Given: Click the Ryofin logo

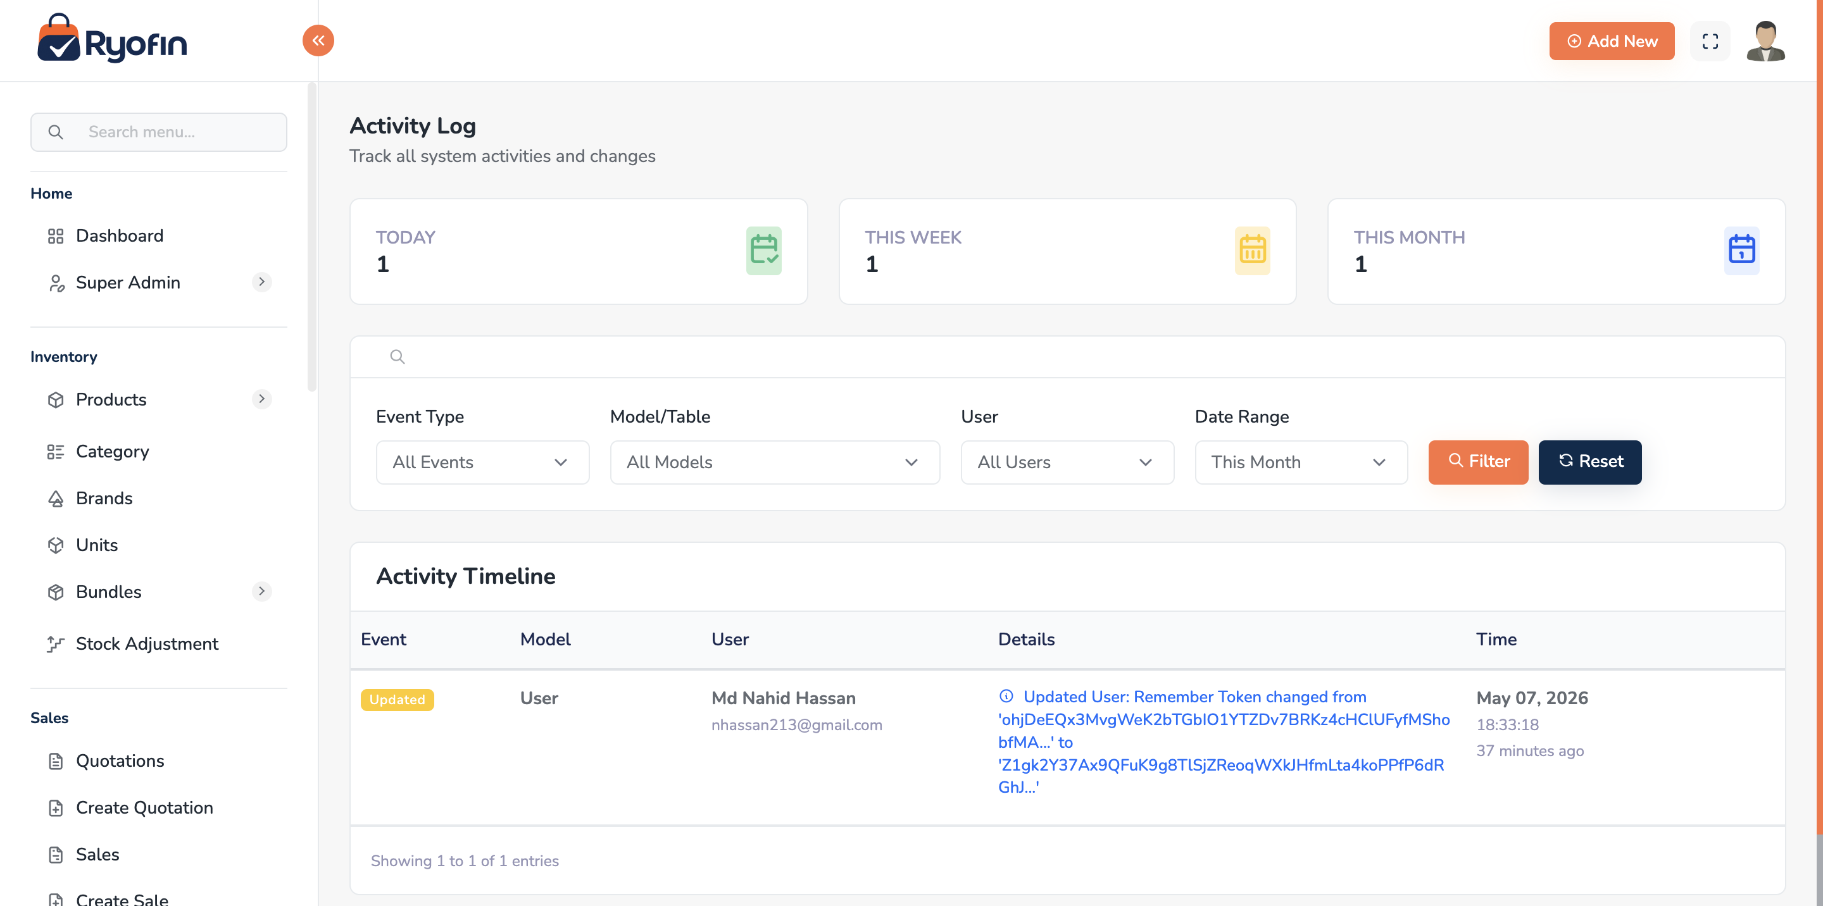Looking at the screenshot, I should click(113, 39).
